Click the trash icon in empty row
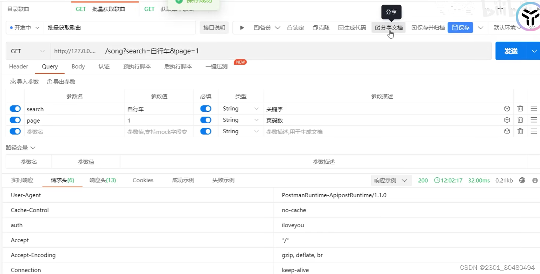The height and width of the screenshot is (274, 540). (520, 131)
